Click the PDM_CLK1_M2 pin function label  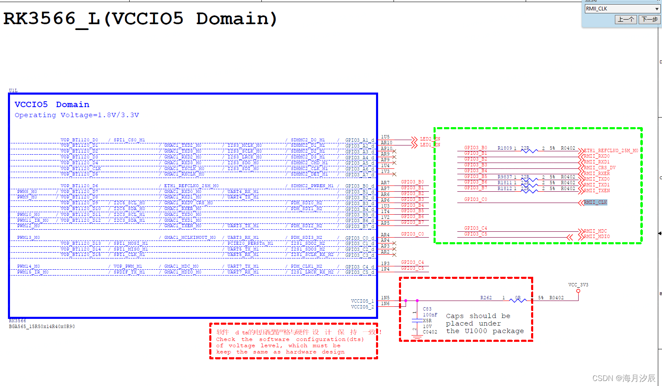pos(306,266)
